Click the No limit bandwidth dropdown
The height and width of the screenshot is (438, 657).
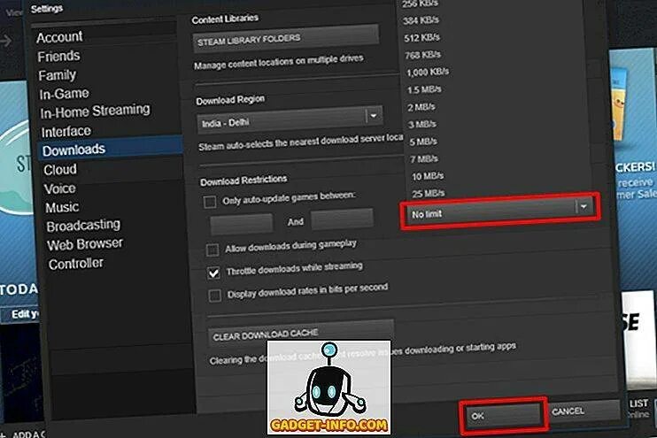[x=500, y=211]
